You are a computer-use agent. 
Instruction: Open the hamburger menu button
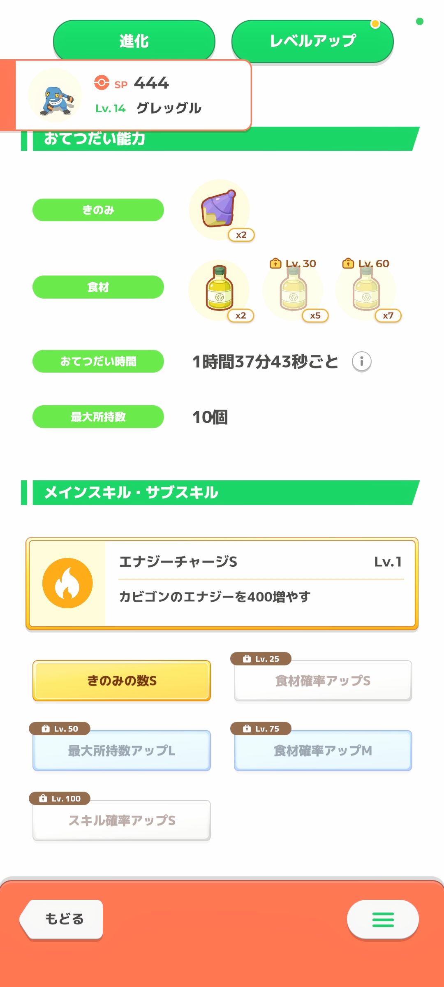pos(383,920)
